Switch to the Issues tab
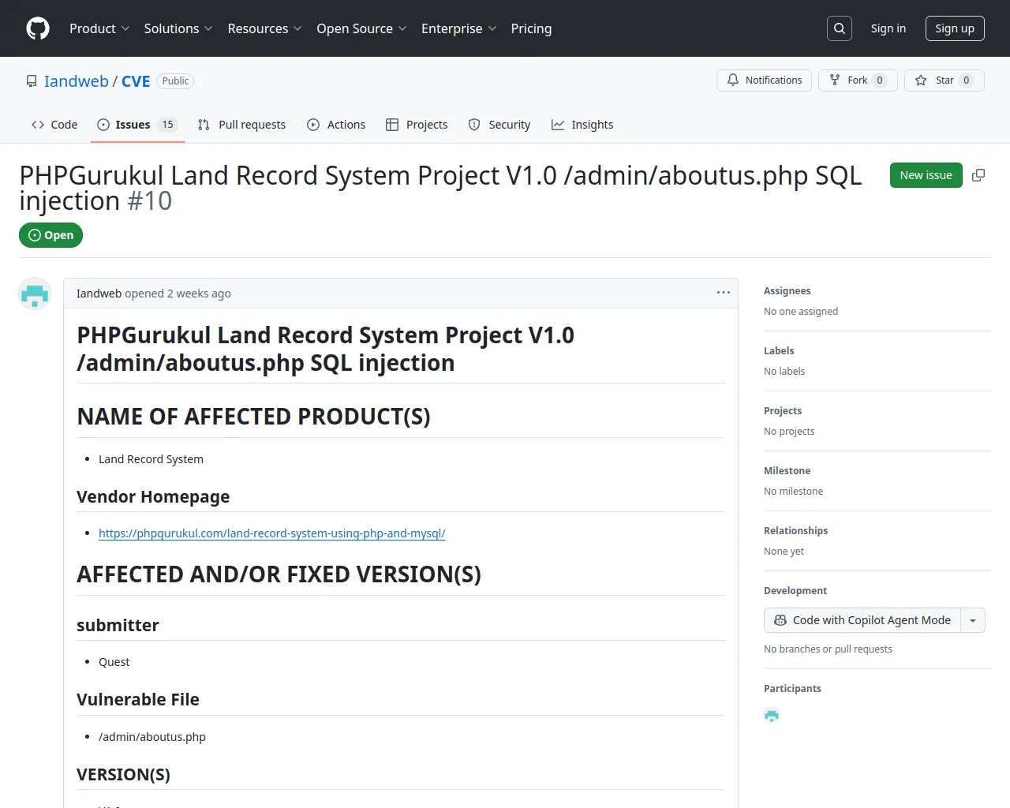 (x=137, y=125)
